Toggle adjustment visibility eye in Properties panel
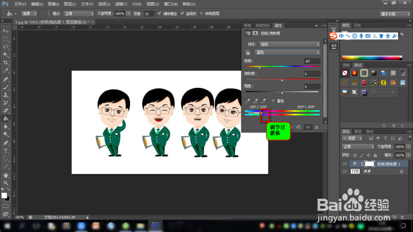413x232 pixels. pos(308,127)
